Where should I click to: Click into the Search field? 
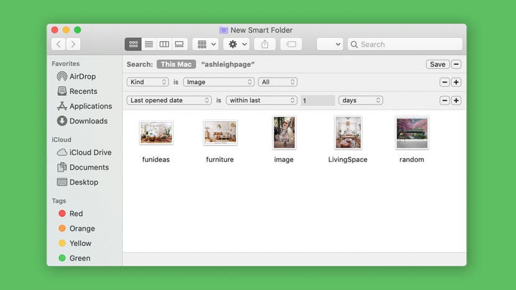405,44
